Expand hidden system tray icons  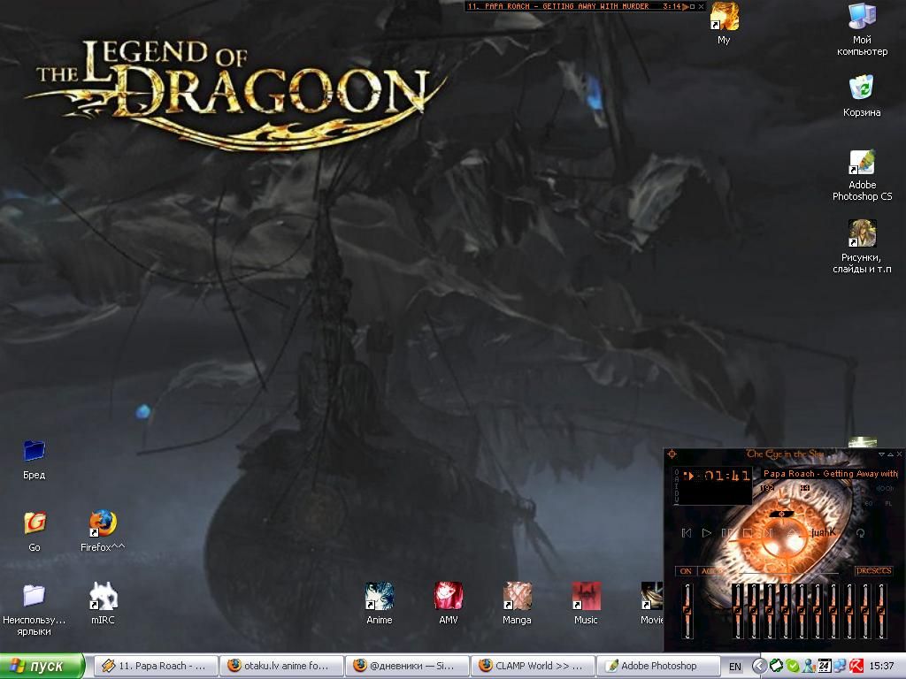click(760, 666)
